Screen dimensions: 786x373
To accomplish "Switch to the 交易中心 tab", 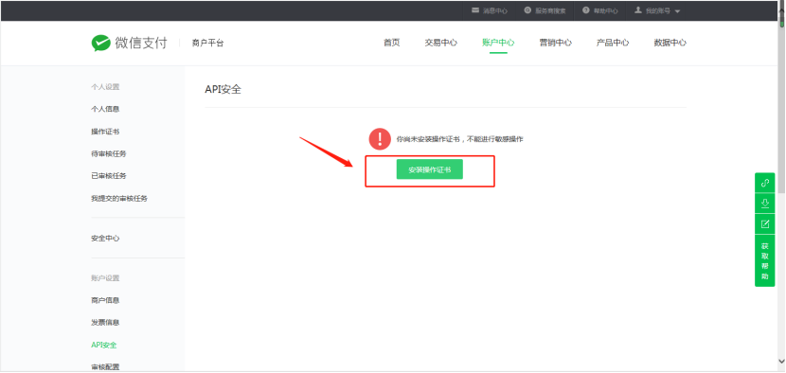I will (x=441, y=43).
